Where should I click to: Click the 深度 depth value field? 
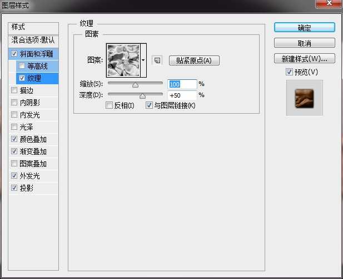182,95
